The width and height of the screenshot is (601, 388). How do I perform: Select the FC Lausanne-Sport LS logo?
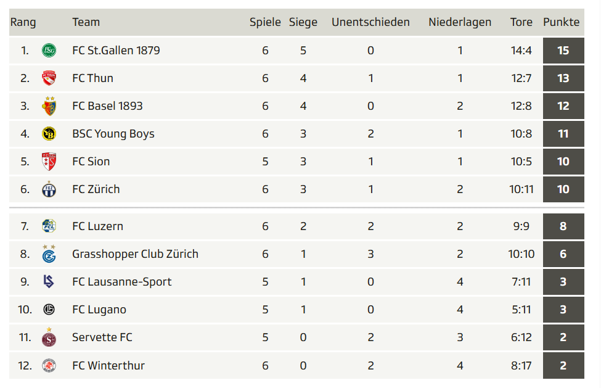[x=48, y=281]
